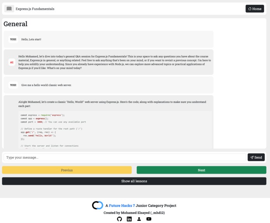Click 'Created by Mohamed Elsayed' text
Viewport: 270px width, 223px height.
tap(134, 212)
